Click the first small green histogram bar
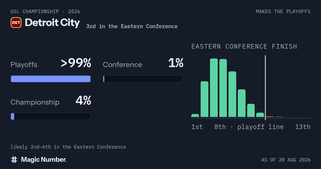Screen dimensions: 321x169 pos(195,116)
